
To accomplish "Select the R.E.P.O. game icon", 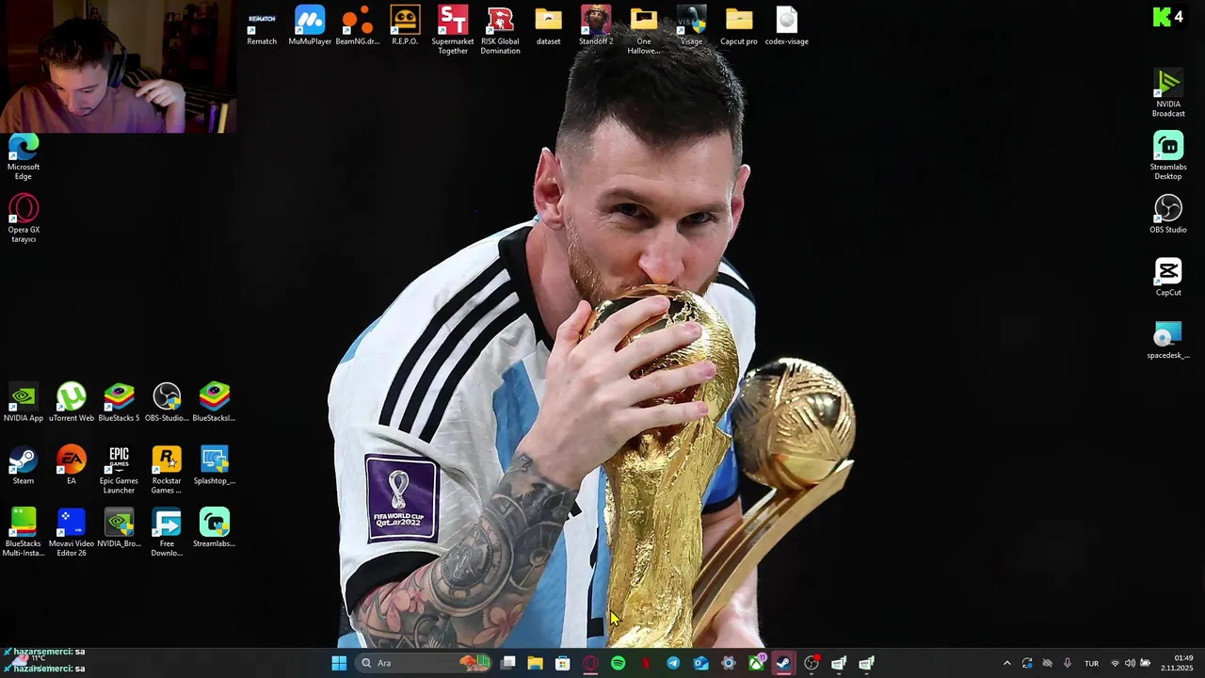I will [405, 26].
